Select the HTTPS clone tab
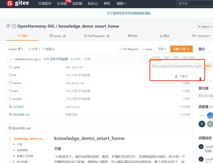This screenshot has height=163, width=213. (x=156, y=57)
